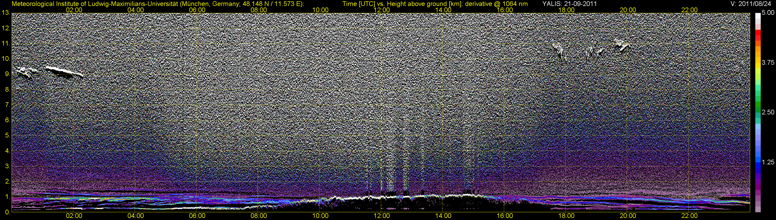This screenshot has width=776, height=220.
Task: Click the 12:00 label on the bottom time axis
Action: coord(382,216)
